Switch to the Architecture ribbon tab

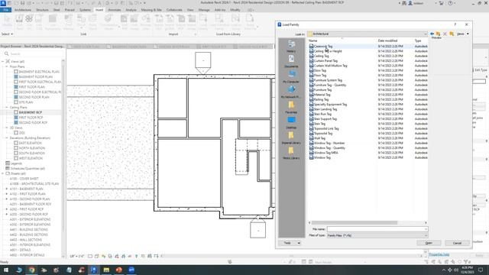click(22, 10)
